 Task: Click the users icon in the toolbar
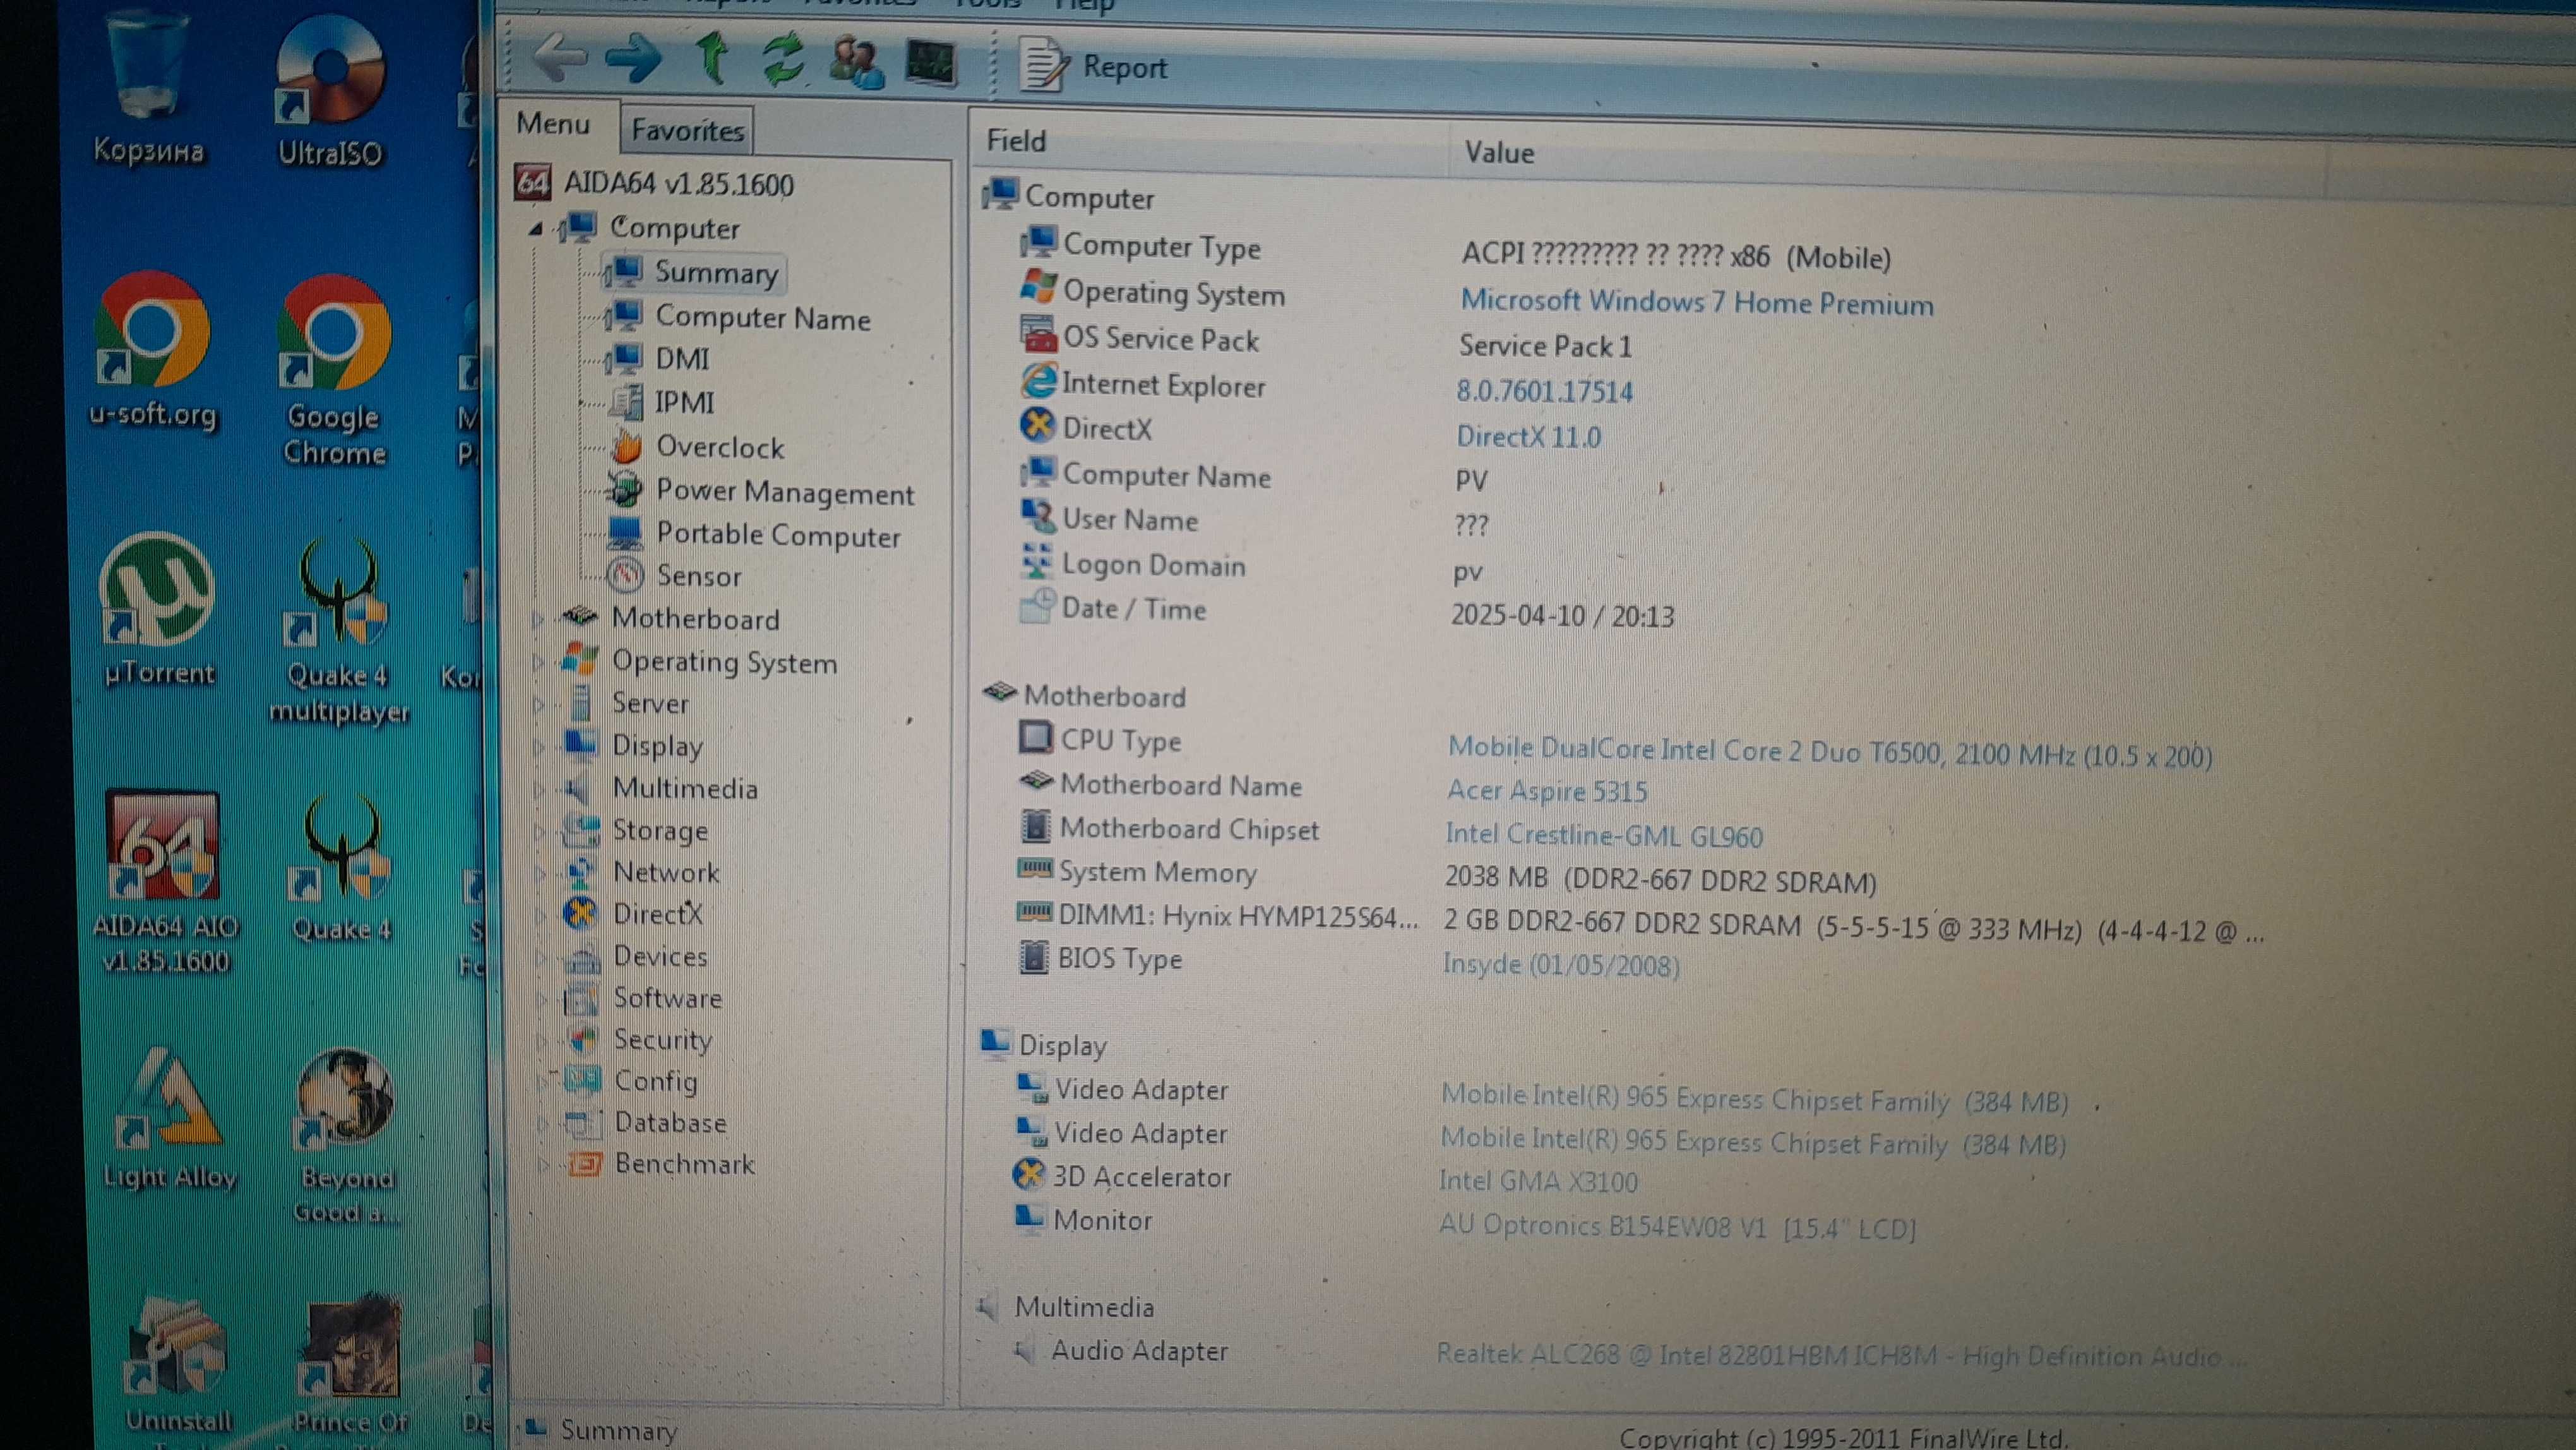(857, 62)
